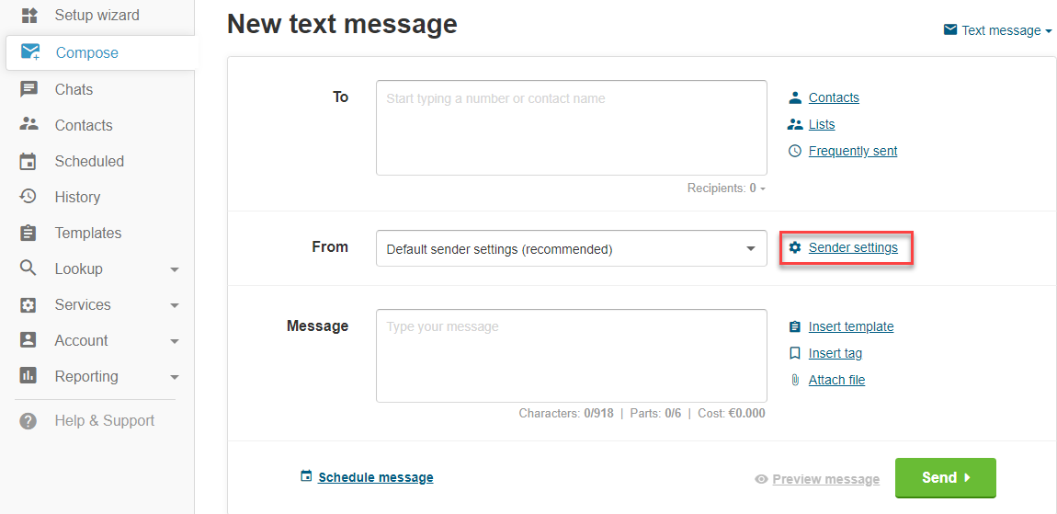Expand the Lookup submenu arrow
1057x514 pixels.
coord(175,269)
